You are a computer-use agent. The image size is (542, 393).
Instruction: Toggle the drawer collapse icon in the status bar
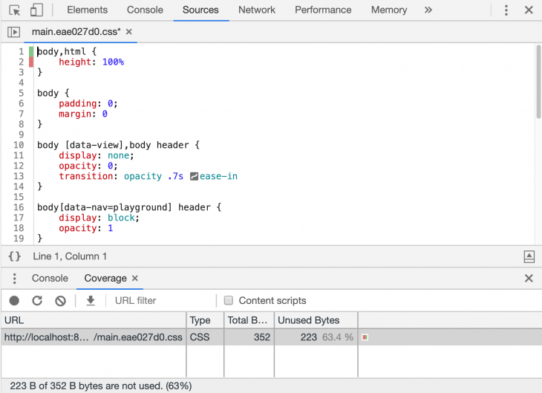point(529,256)
